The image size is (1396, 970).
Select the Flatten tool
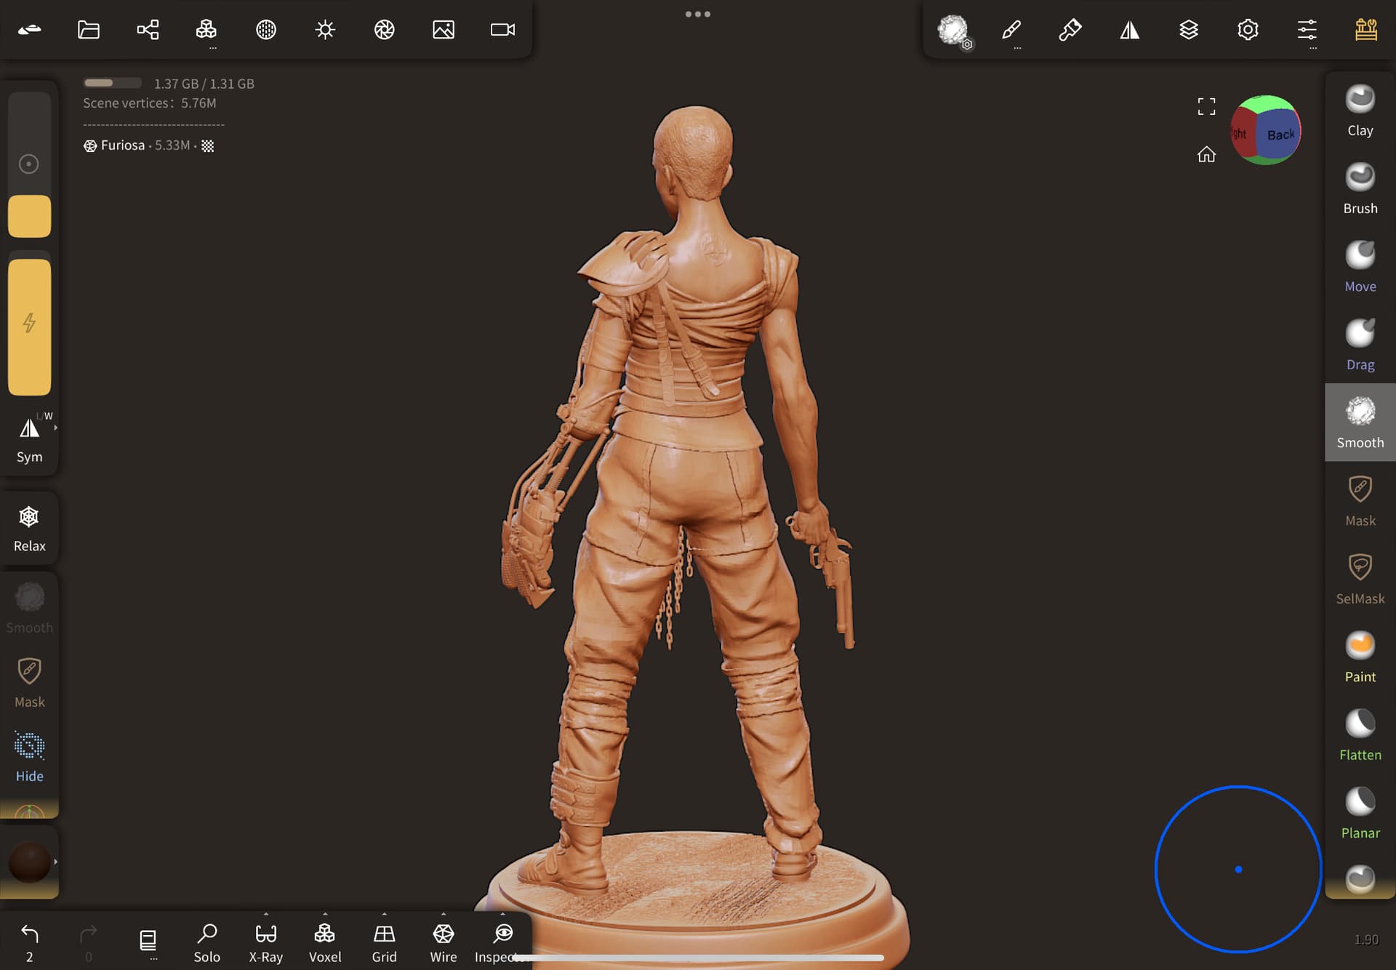(x=1360, y=735)
